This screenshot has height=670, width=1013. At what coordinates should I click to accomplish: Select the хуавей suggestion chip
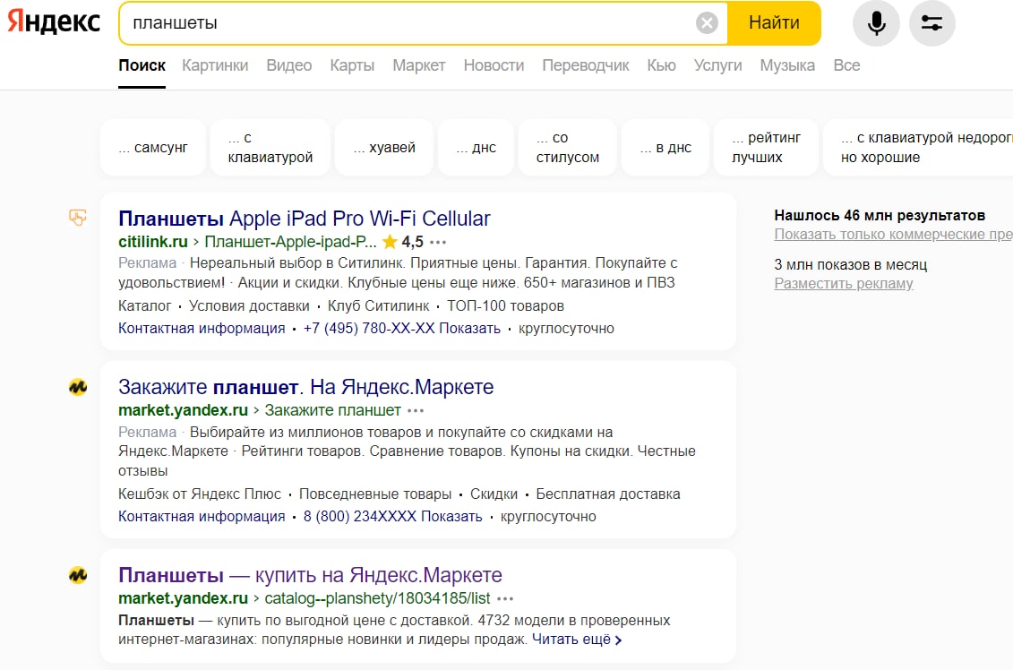pos(383,147)
